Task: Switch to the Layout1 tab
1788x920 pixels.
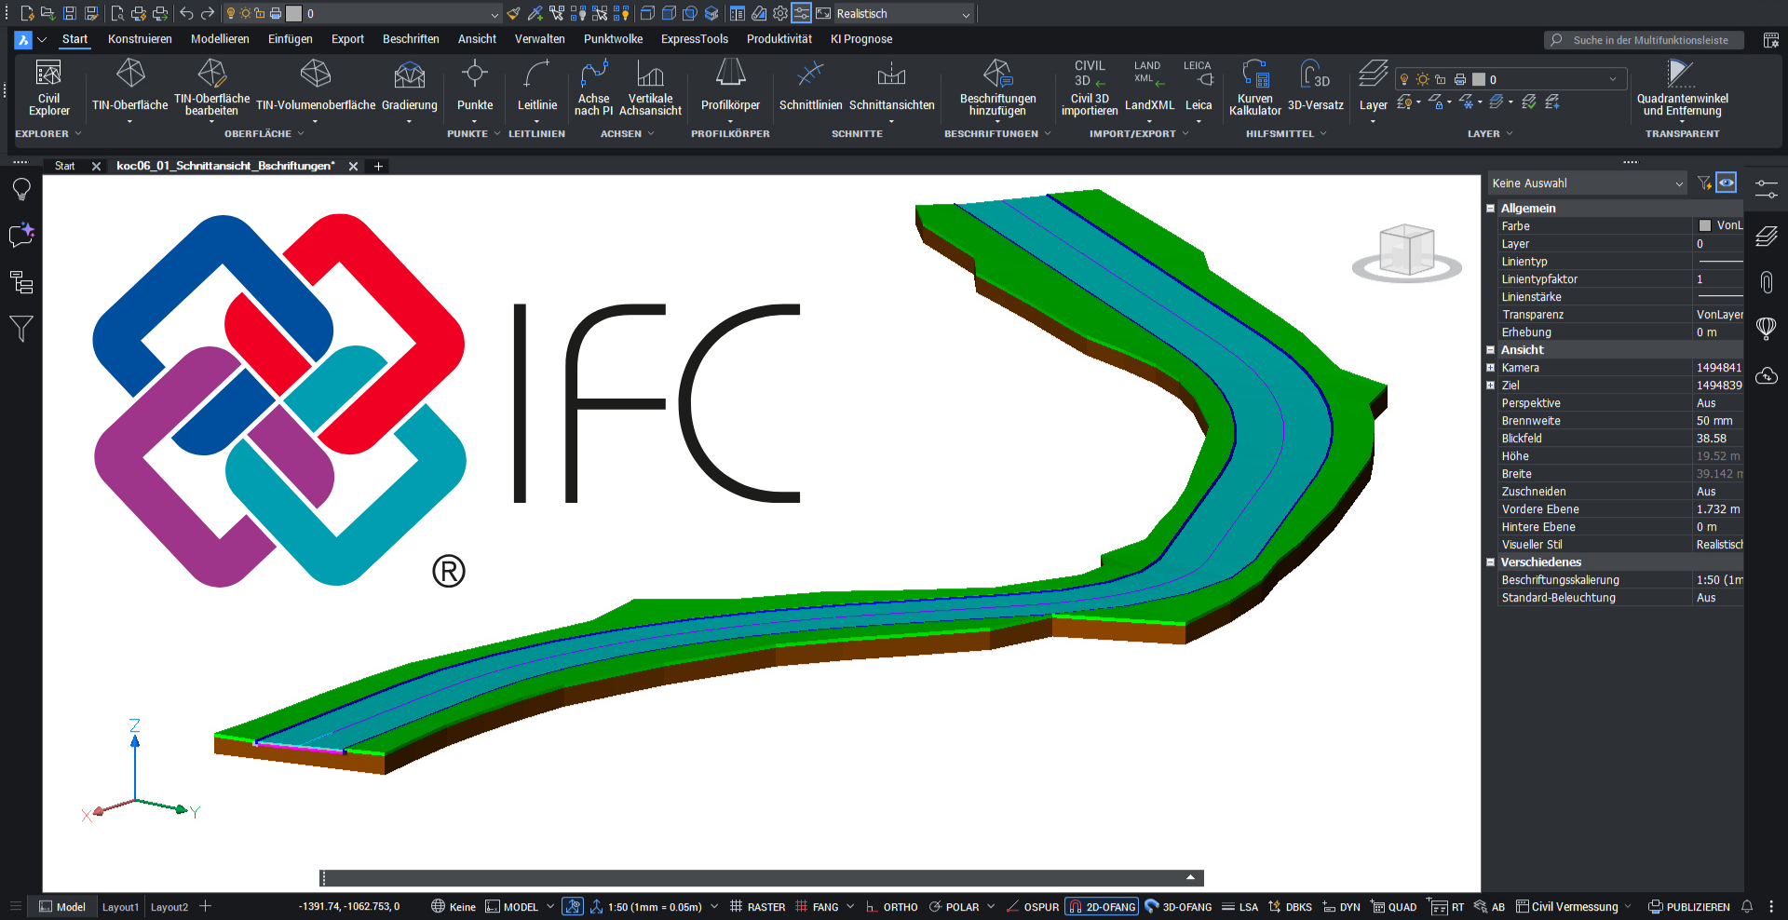Action: pyautogui.click(x=120, y=907)
